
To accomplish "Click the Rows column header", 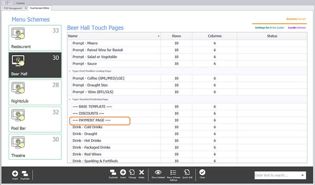I will pyautogui.click(x=176, y=36).
